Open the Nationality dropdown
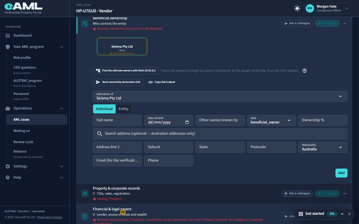 coord(323,147)
